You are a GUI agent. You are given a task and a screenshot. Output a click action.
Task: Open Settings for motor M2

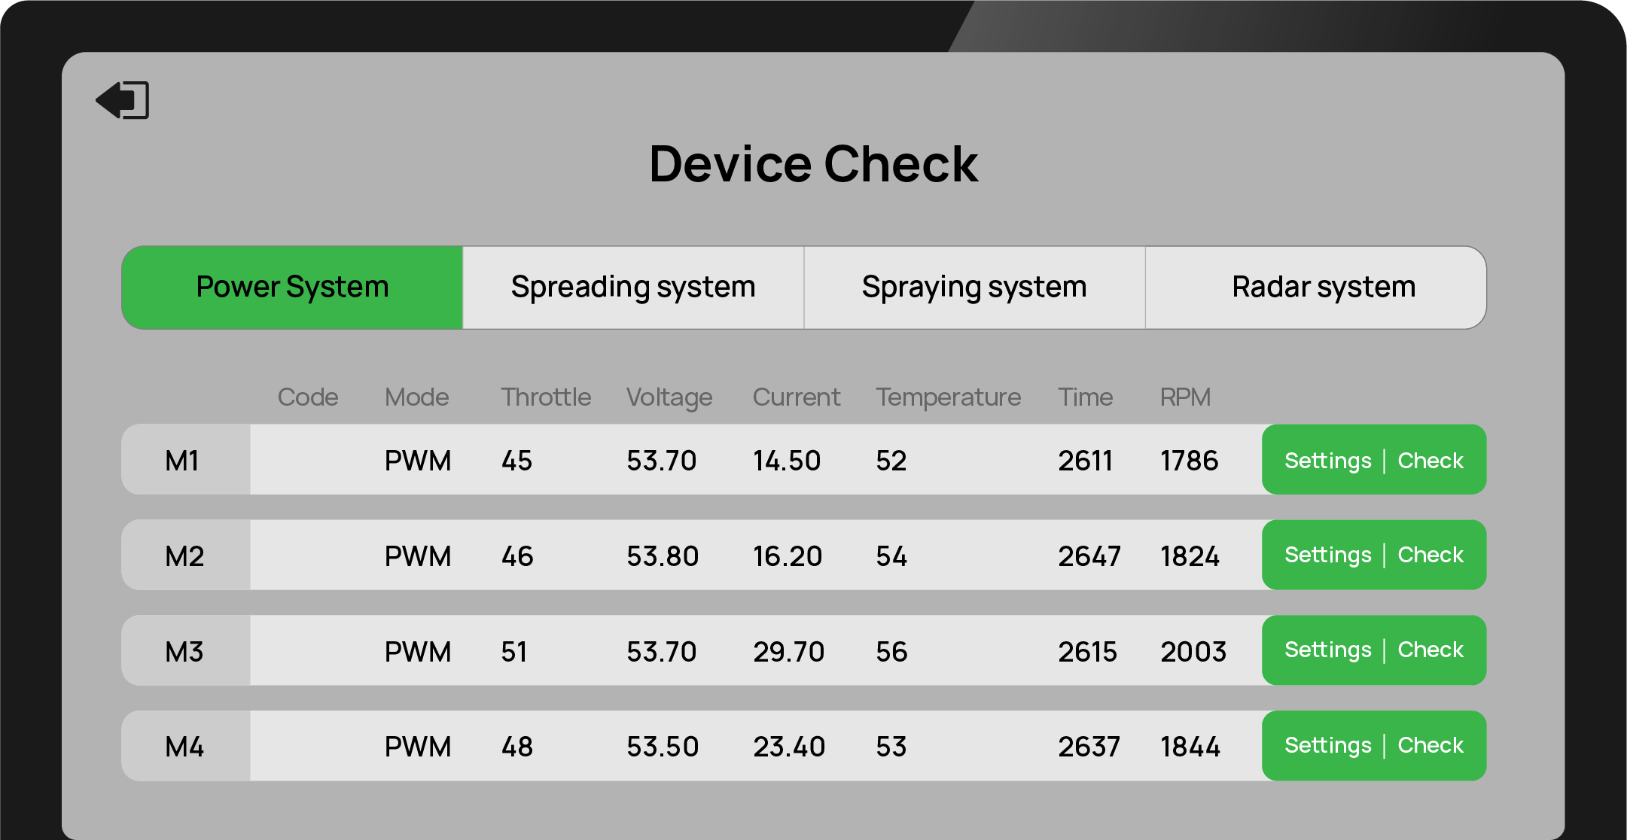coord(1327,555)
